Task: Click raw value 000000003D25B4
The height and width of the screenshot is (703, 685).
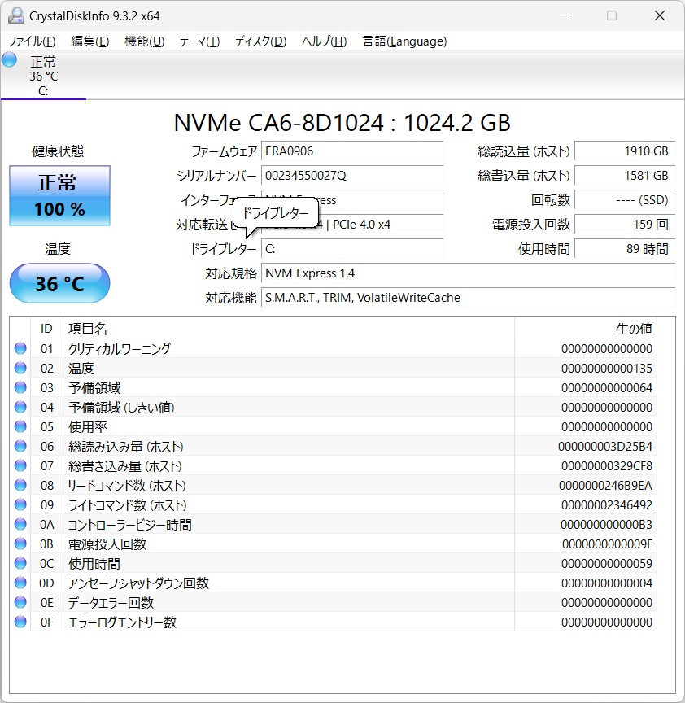Action: click(604, 446)
